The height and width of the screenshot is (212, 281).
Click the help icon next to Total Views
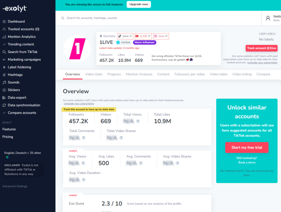(138, 121)
